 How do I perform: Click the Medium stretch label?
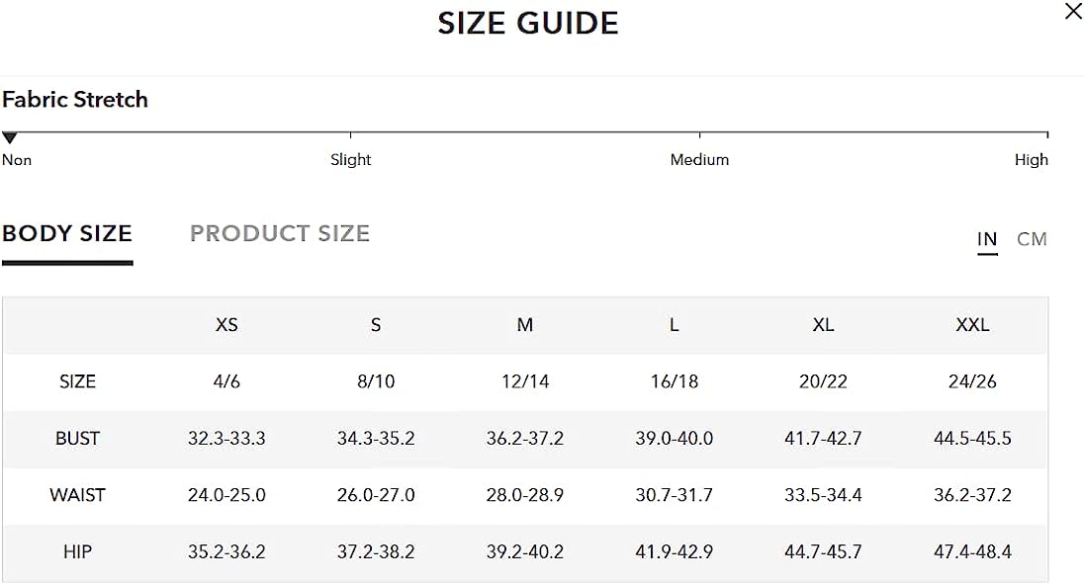[x=699, y=159]
